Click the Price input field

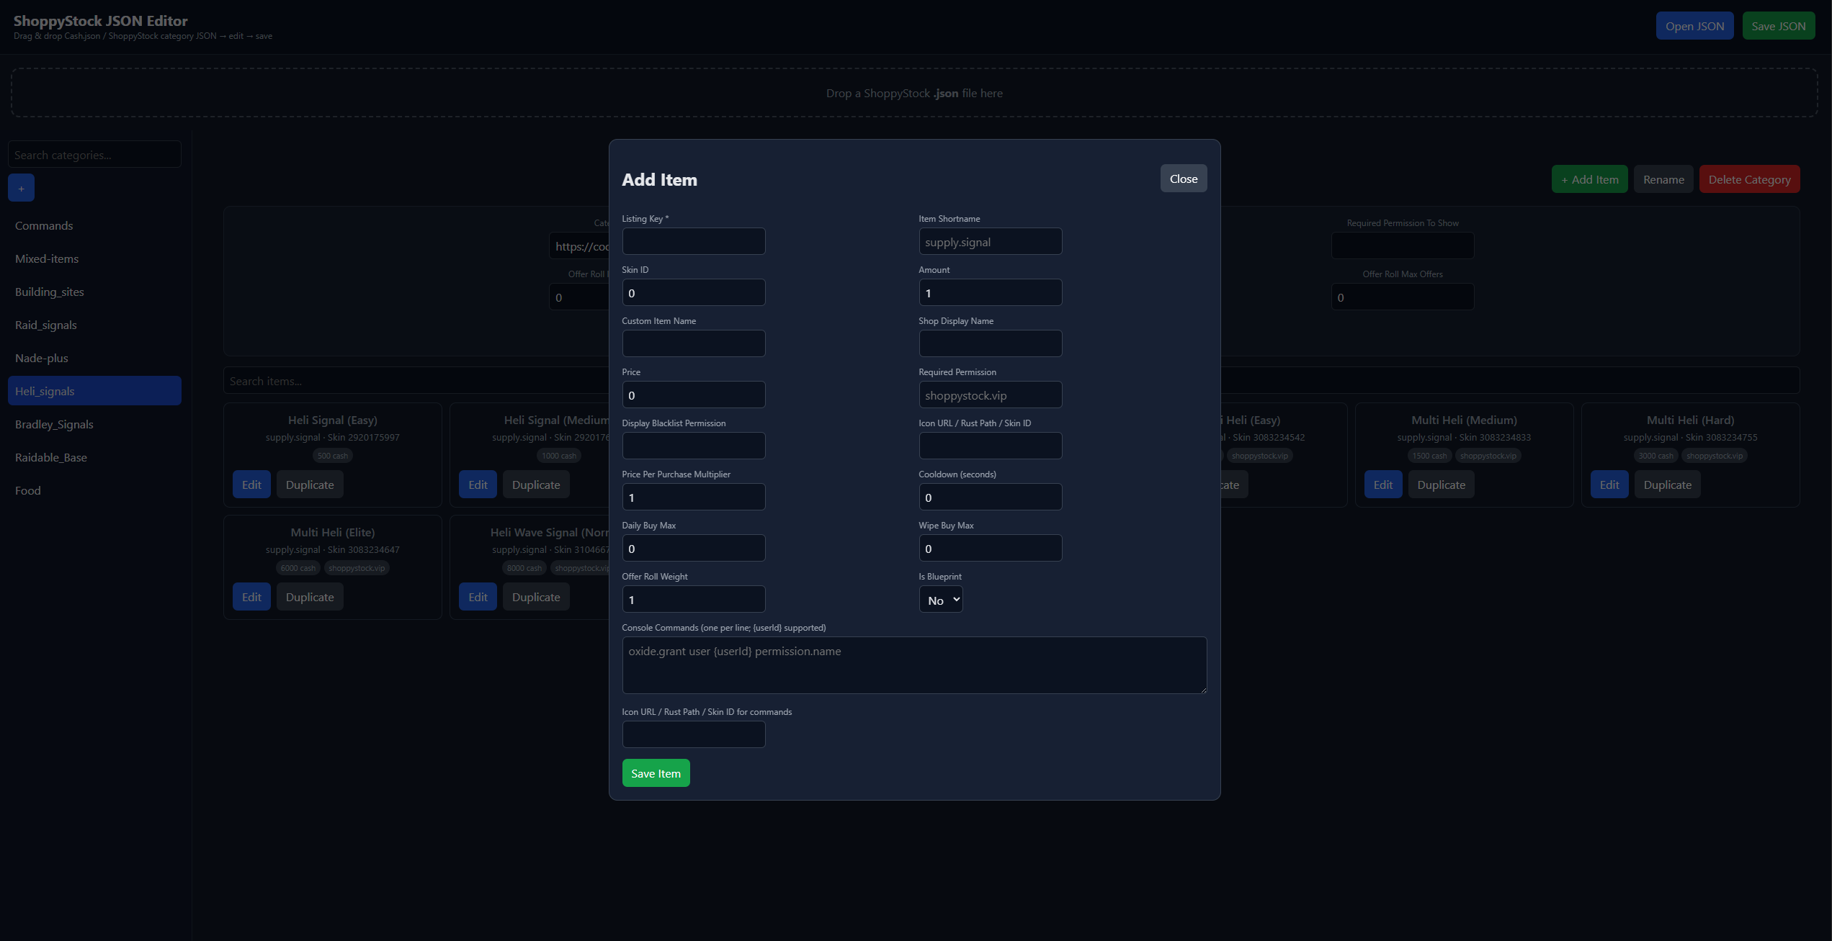[694, 395]
